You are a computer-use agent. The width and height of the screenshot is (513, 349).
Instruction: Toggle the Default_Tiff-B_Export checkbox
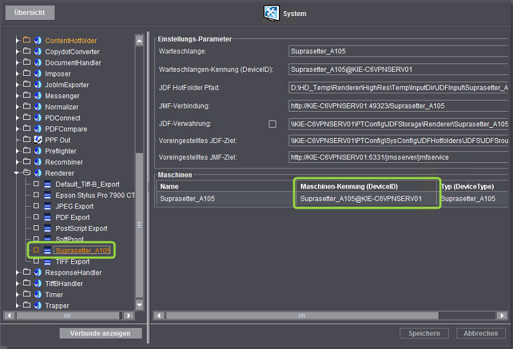point(36,184)
